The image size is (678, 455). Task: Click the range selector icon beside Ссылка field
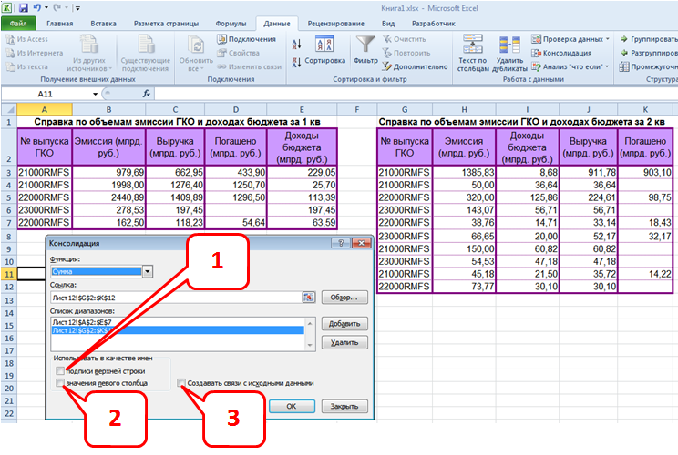308,297
